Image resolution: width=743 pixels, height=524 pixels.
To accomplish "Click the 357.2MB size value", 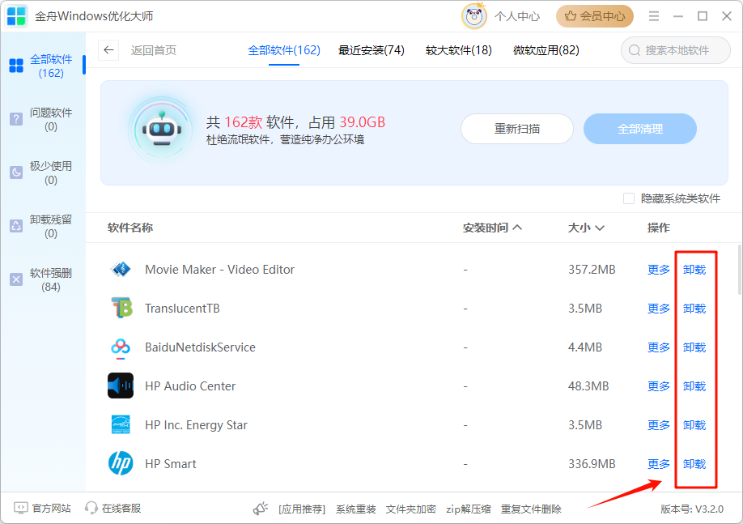I will coord(592,270).
